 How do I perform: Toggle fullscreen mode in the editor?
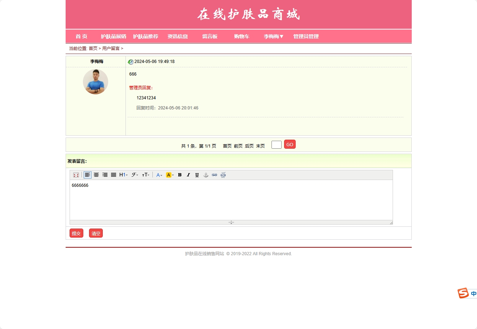[x=76, y=175]
